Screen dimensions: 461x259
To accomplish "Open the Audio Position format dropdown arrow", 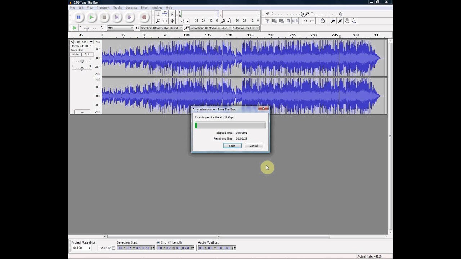I will click(234, 248).
